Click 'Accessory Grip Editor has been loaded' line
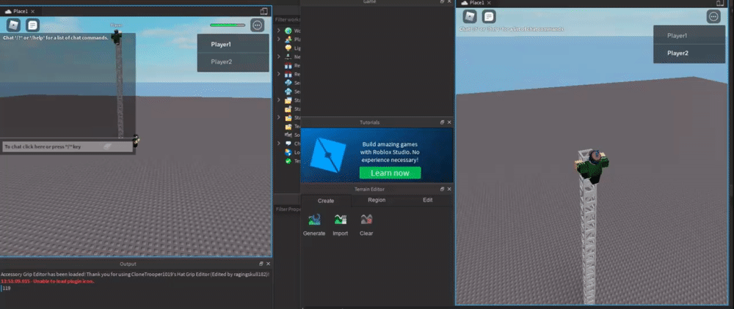This screenshot has height=309, width=734. tap(135, 275)
